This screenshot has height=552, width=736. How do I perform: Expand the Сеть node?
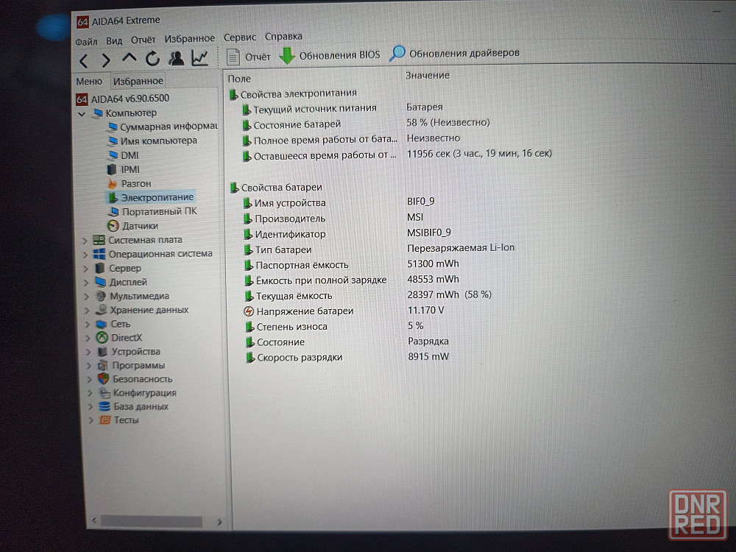coord(88,325)
